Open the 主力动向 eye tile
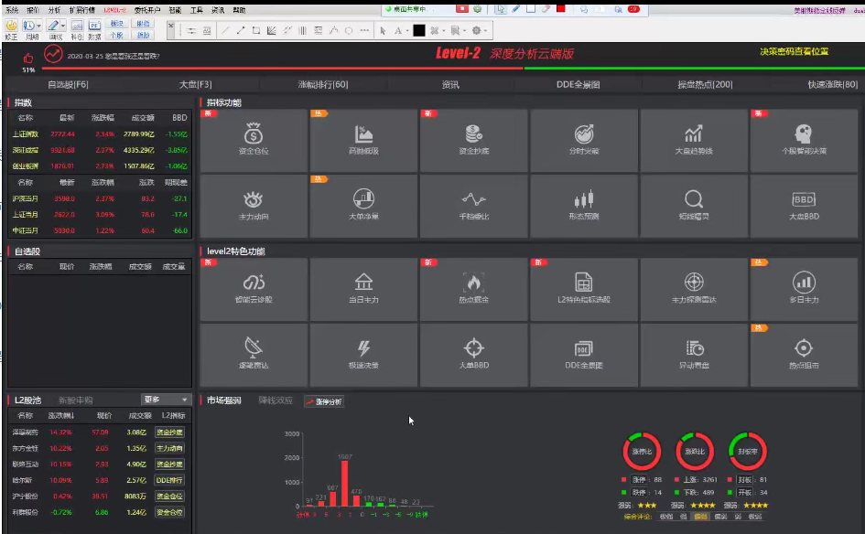865x534 pixels. coord(254,206)
